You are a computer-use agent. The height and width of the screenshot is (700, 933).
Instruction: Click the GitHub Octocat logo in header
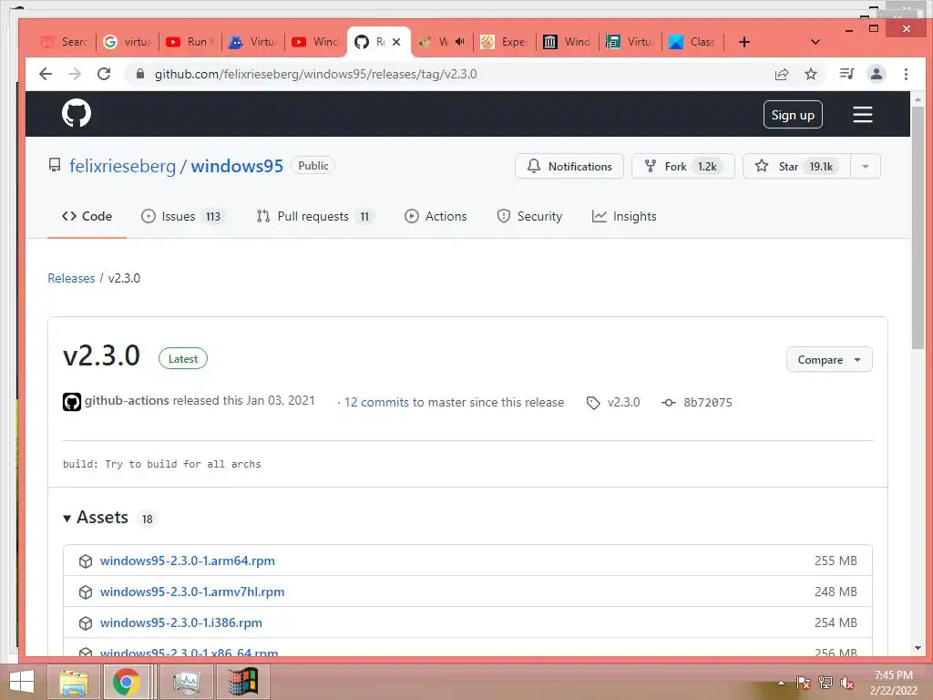click(x=77, y=113)
